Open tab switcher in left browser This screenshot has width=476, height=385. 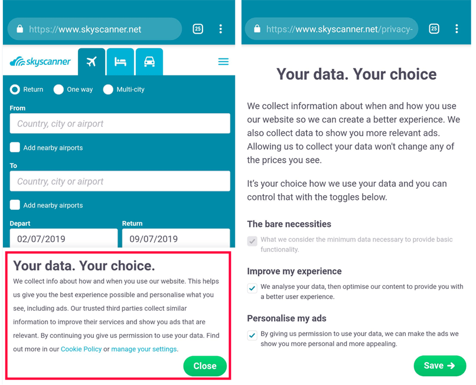click(198, 29)
